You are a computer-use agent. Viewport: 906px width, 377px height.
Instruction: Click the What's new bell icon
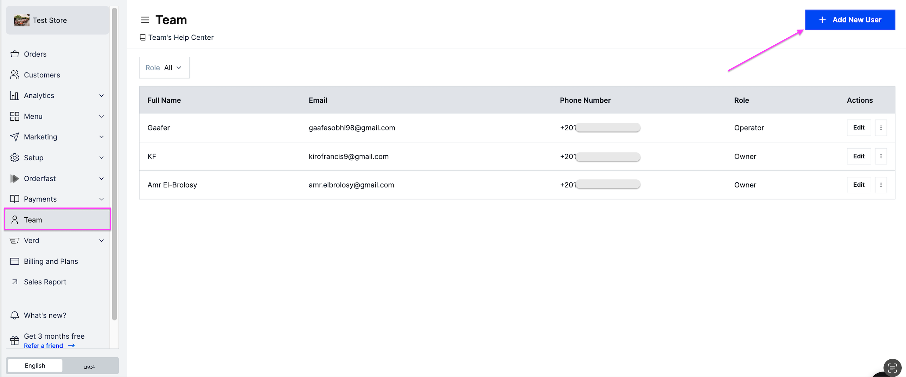14,315
